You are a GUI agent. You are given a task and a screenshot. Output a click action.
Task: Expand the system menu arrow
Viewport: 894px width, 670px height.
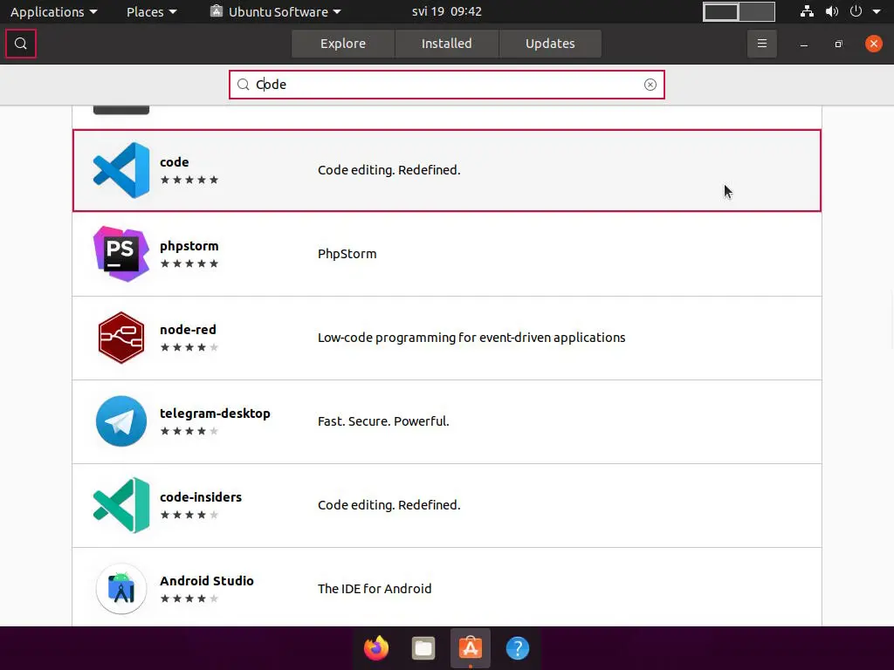click(x=877, y=11)
